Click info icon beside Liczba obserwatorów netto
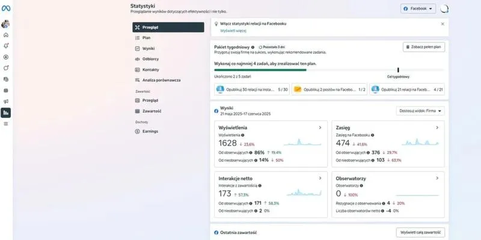This screenshot has height=240, width=481. tap(382, 211)
